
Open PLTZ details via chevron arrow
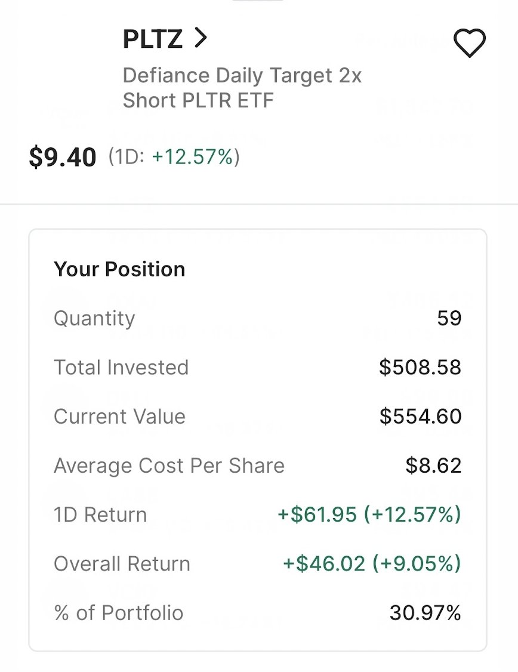[x=201, y=38]
